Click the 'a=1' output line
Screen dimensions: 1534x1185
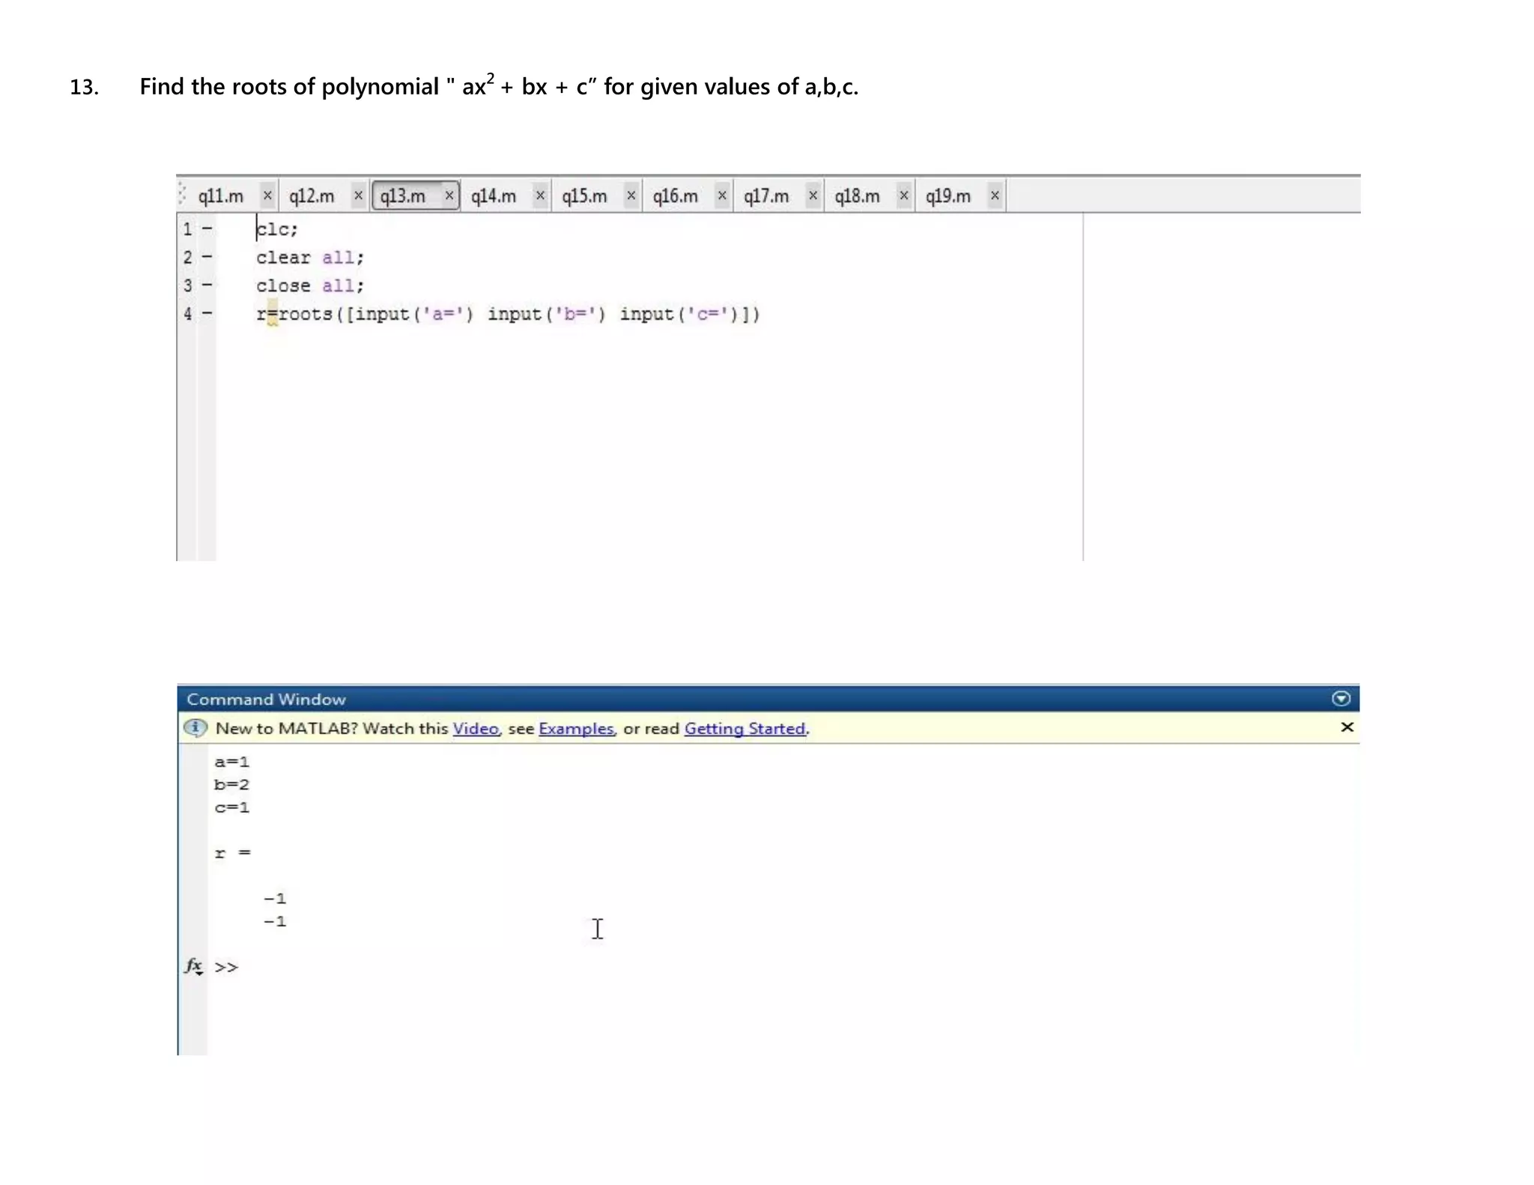(231, 762)
